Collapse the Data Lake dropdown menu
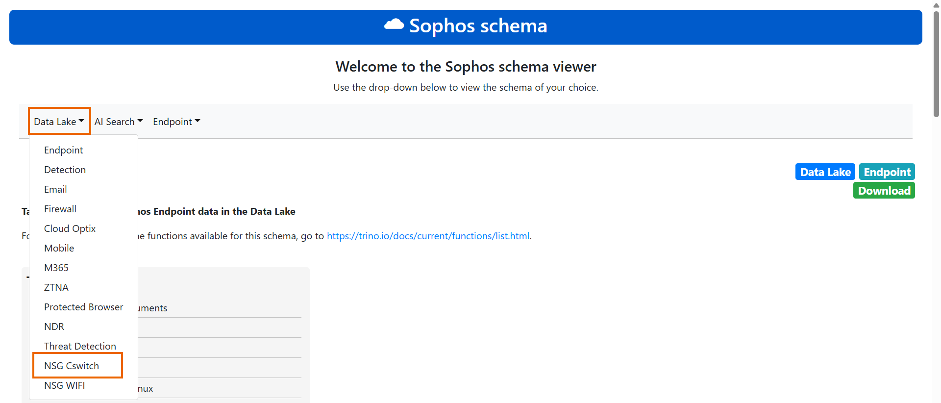The width and height of the screenshot is (941, 403). click(x=59, y=121)
